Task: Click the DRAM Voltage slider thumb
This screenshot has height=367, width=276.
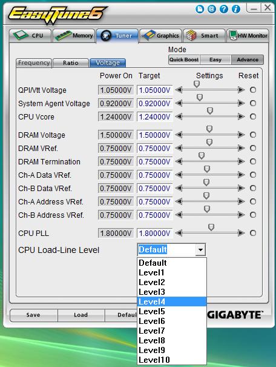Action: point(209,129)
